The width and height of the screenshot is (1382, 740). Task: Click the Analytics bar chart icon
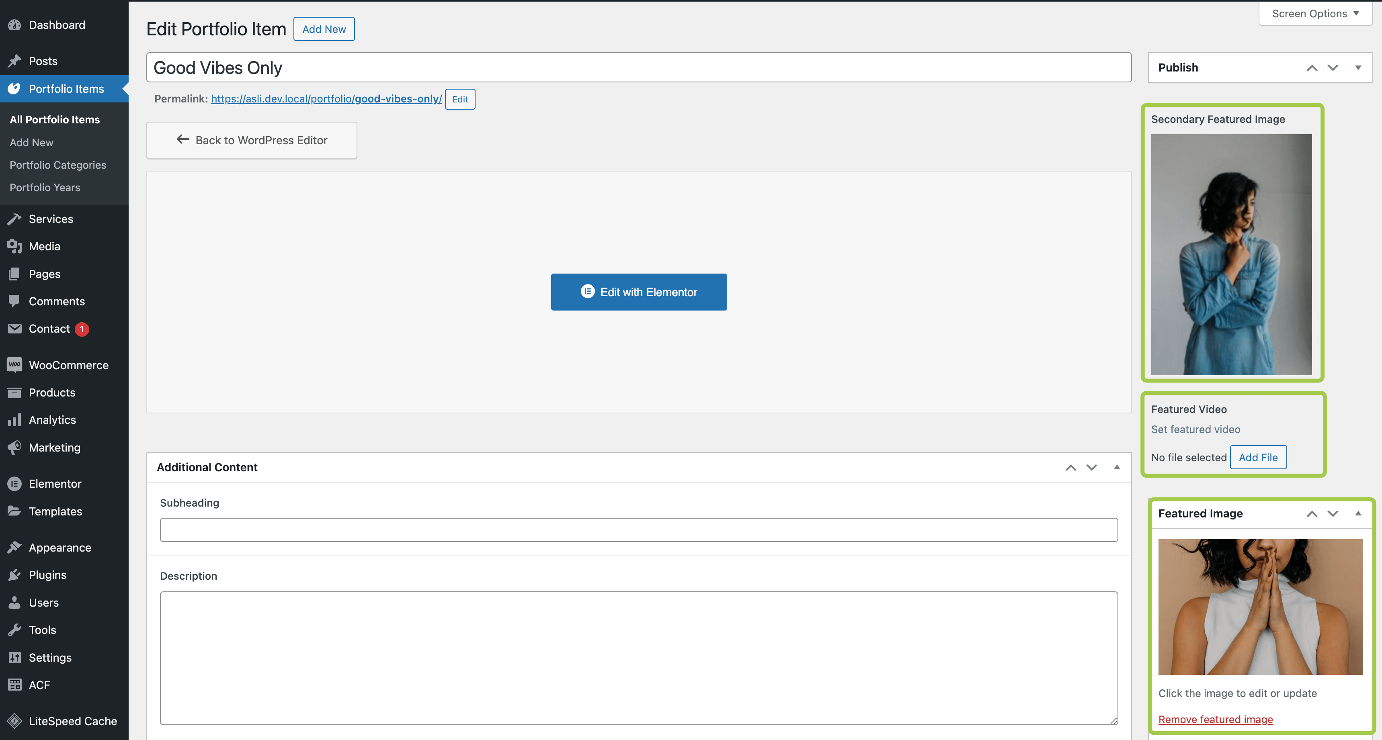[x=14, y=420]
